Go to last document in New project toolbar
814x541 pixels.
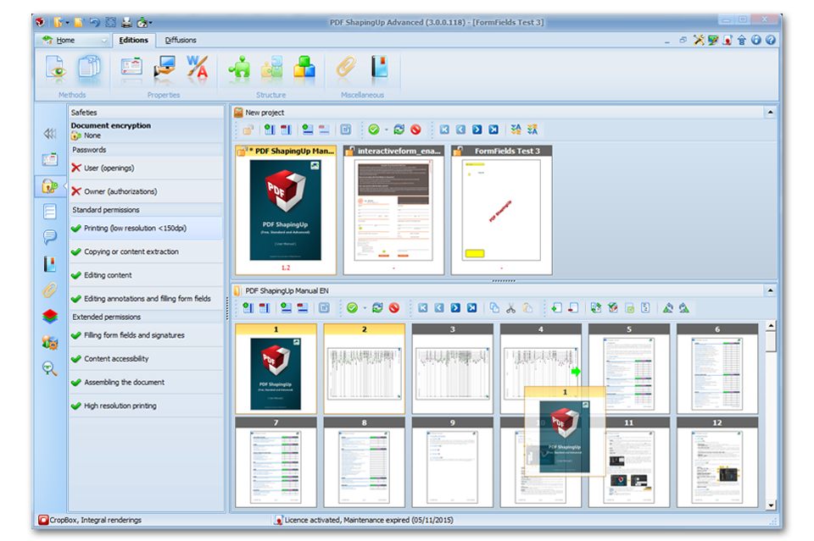click(493, 130)
